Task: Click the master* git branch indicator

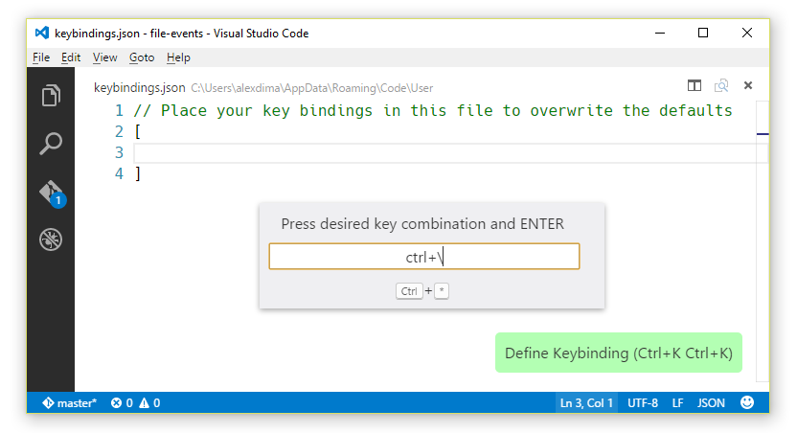Action: [x=68, y=403]
